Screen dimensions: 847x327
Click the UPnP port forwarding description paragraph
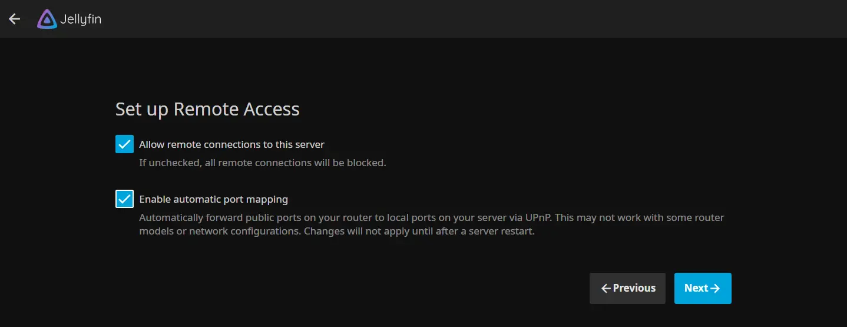pos(432,224)
